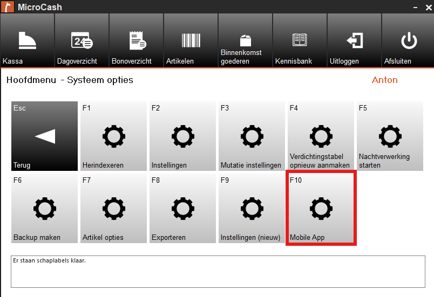Image resolution: width=434 pixels, height=297 pixels.
Task: Choose F6 Backup maken
Action: (x=45, y=208)
